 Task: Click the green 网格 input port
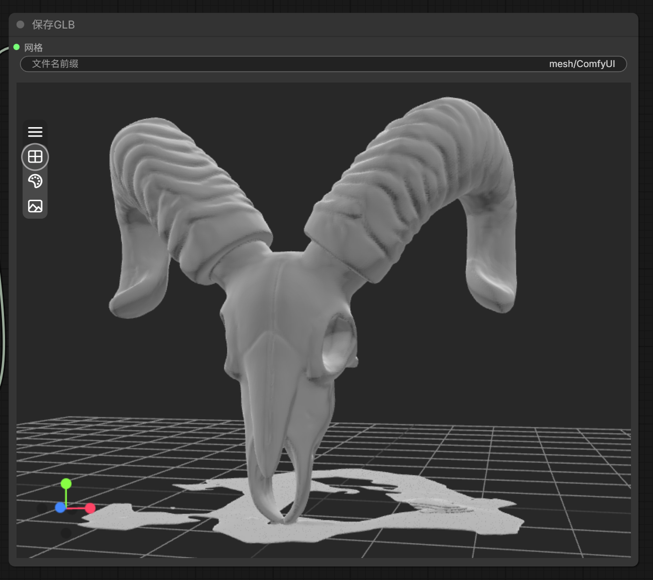(x=17, y=47)
